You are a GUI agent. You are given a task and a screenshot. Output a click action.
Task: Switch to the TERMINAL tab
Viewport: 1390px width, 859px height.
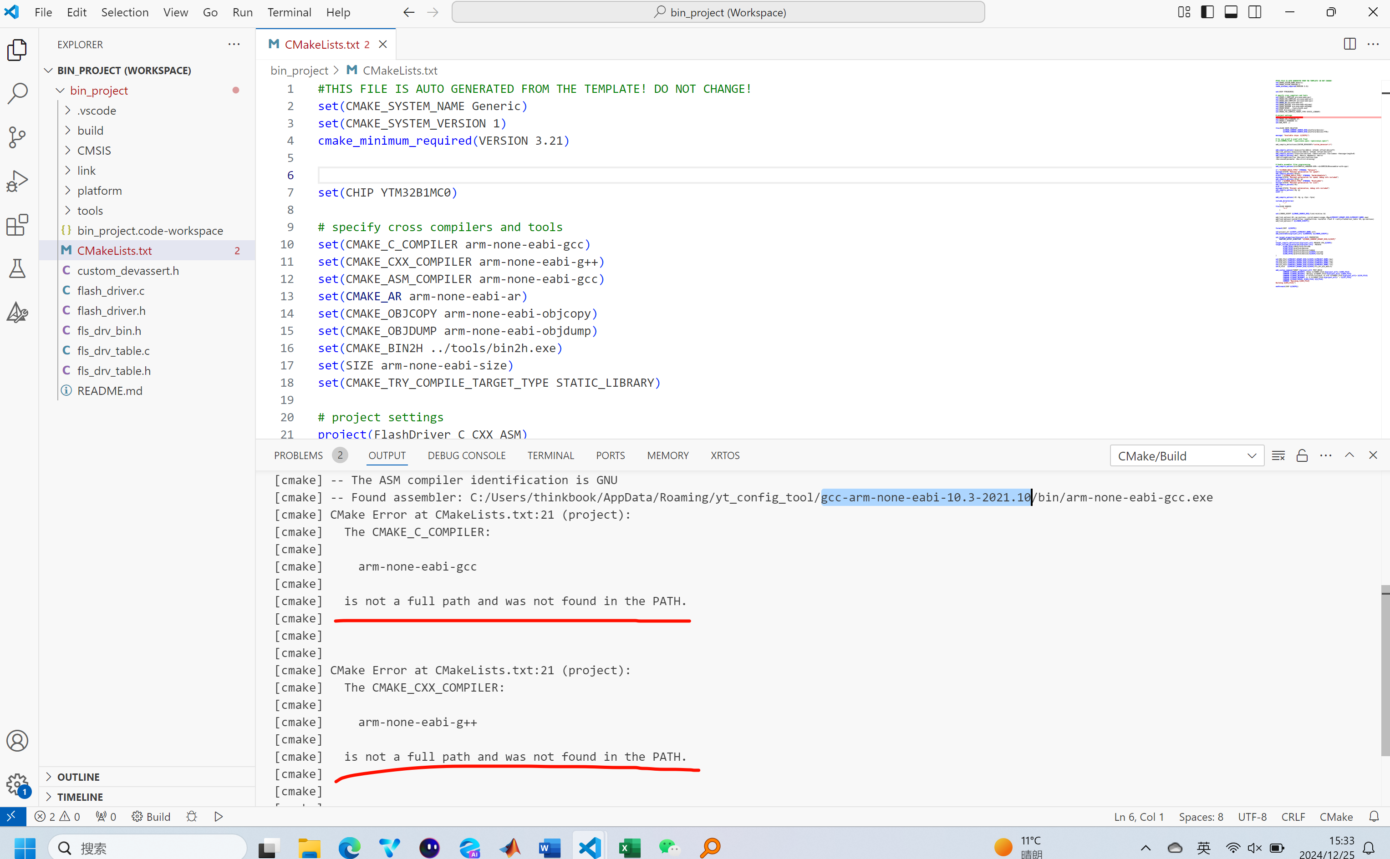coord(550,455)
